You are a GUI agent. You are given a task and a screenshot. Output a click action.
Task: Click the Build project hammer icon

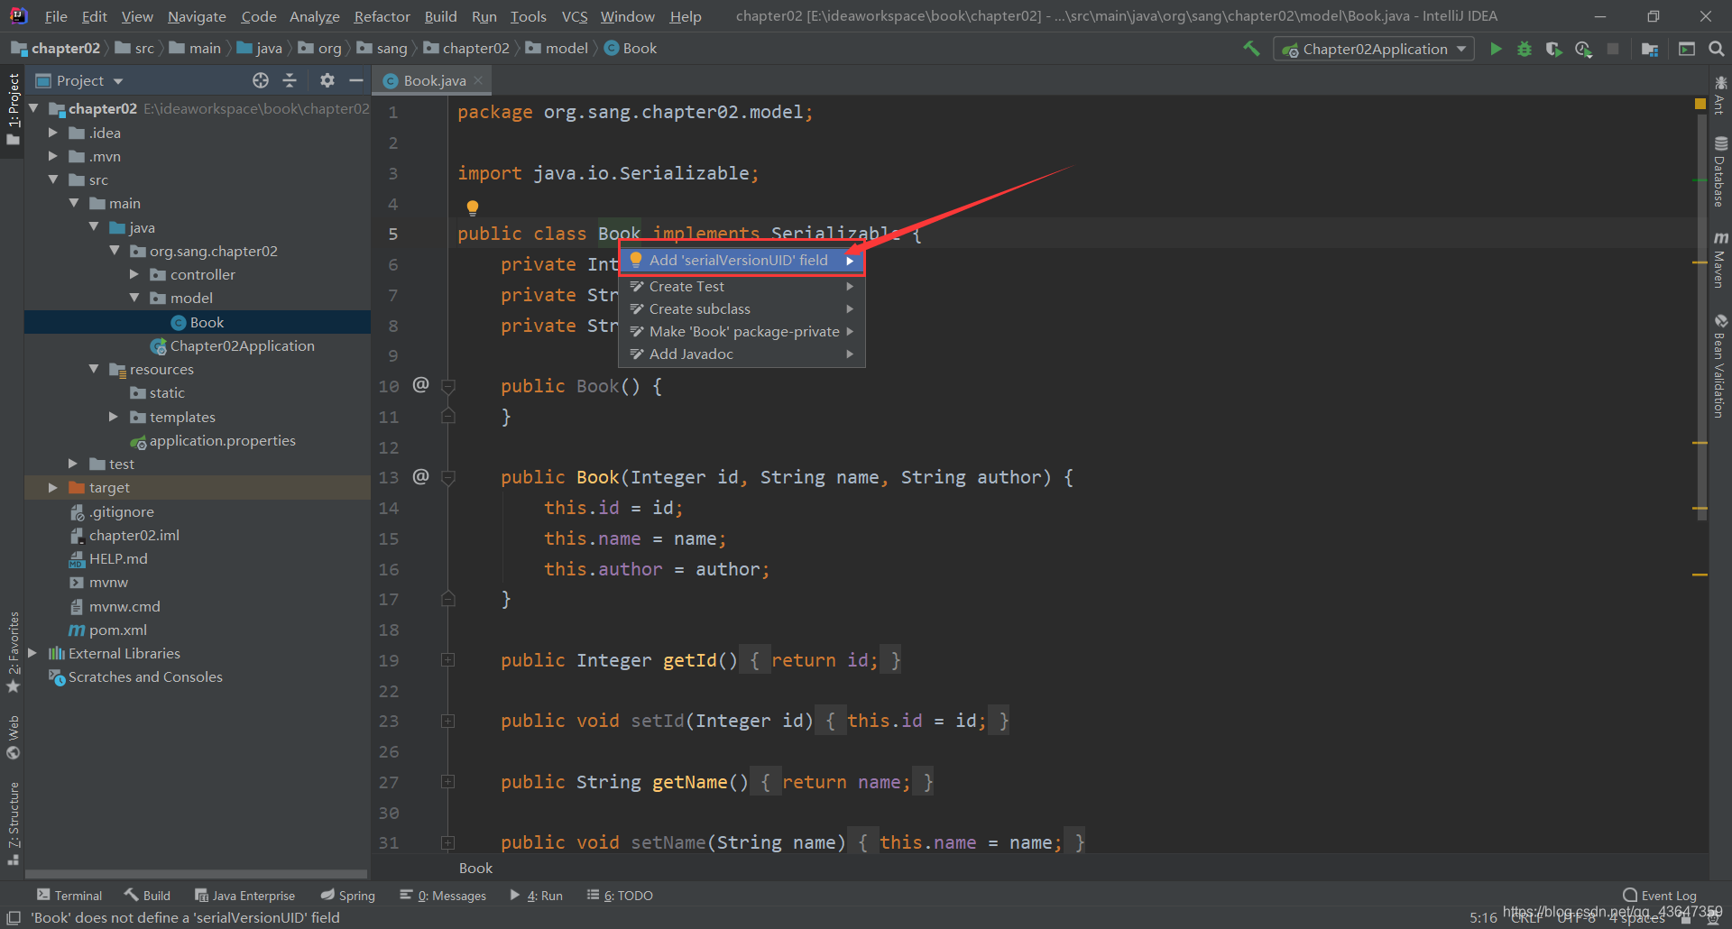point(1251,49)
